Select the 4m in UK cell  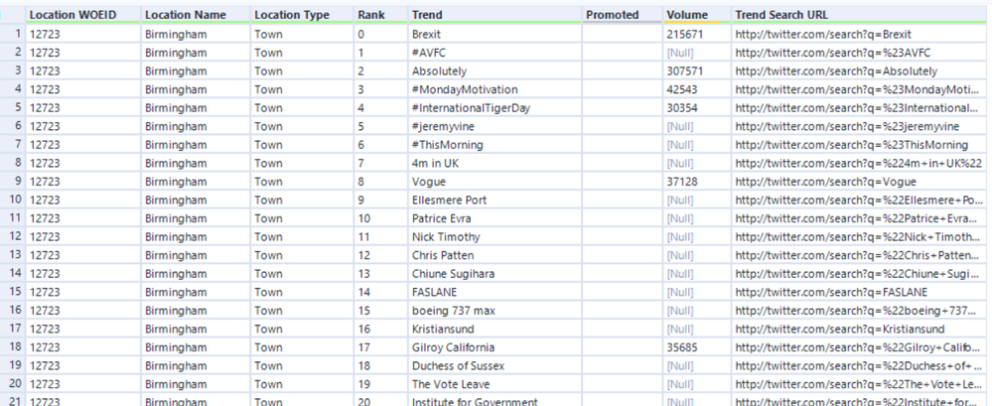point(495,163)
